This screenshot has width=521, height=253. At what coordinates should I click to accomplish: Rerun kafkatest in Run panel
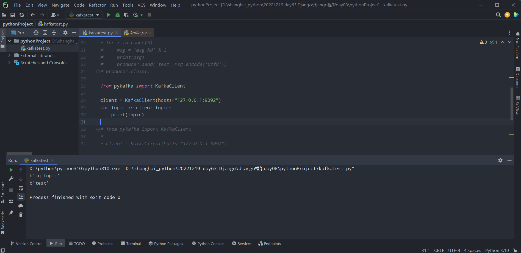tap(11, 170)
